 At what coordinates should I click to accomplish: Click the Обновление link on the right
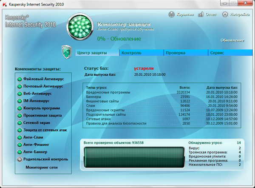coord(232,40)
